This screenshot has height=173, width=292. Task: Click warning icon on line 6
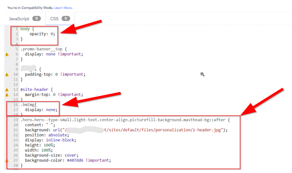[x=7, y=54]
